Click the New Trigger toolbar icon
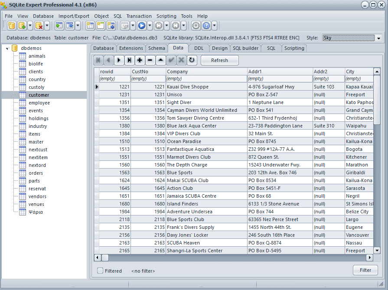This screenshot has width=388, height=290. click(111, 26)
